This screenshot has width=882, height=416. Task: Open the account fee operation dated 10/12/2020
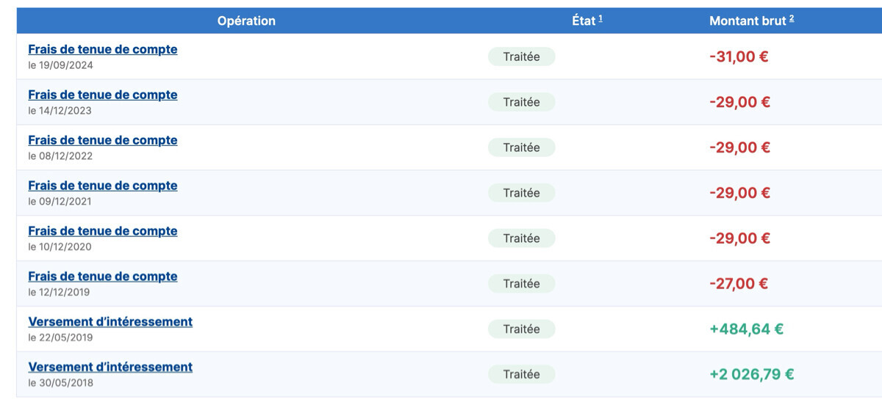[x=102, y=232]
